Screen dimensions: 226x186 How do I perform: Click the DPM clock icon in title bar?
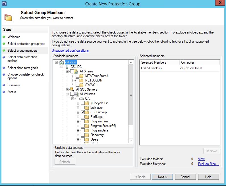[4, 4]
